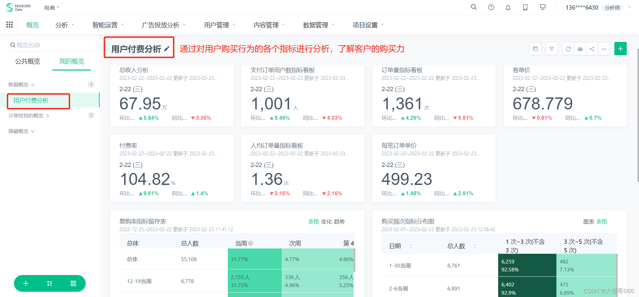Expand the 内容管理 menu dropdown

click(x=269, y=25)
